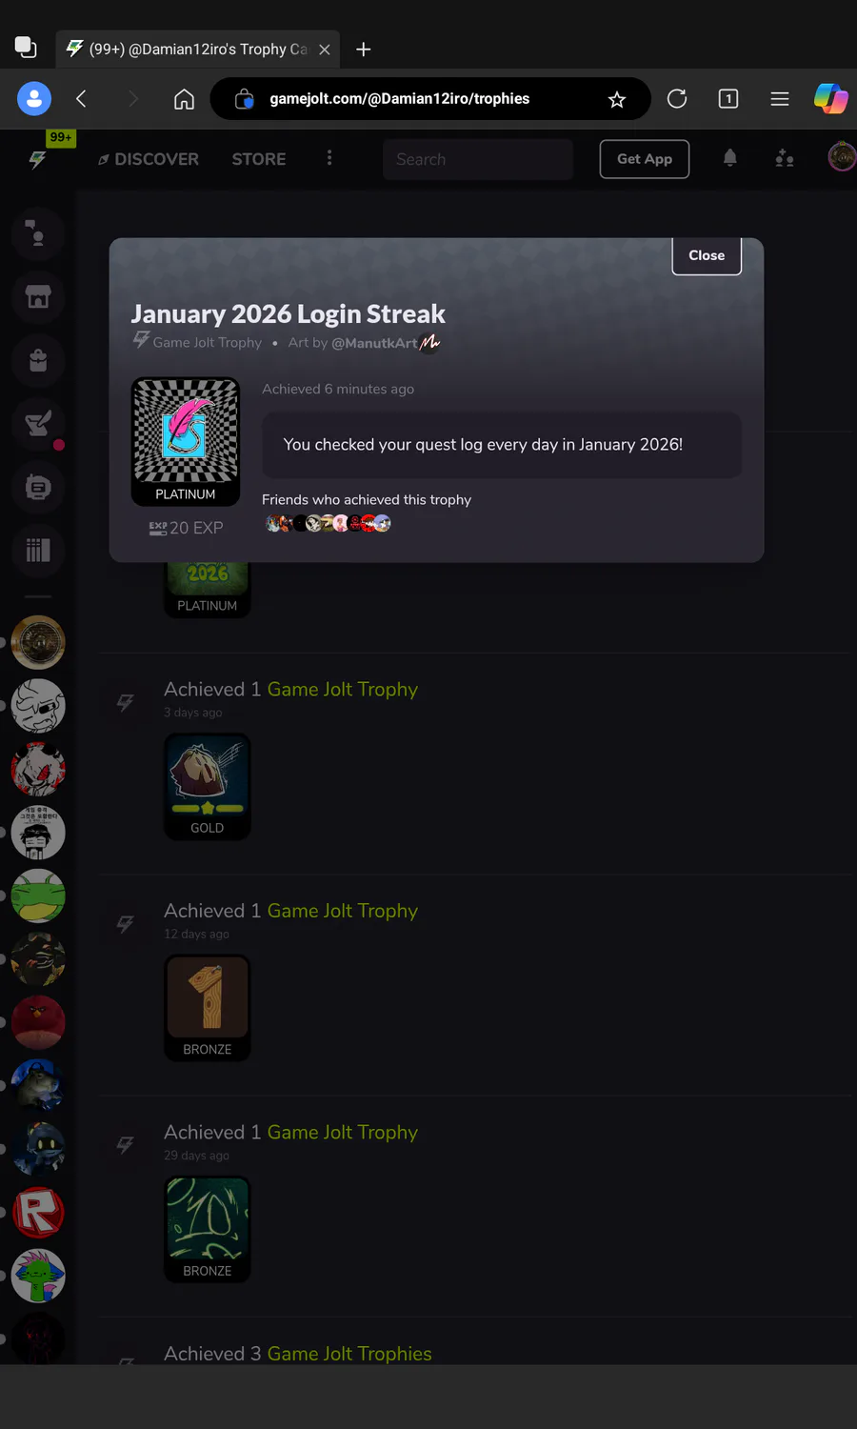The width and height of the screenshot is (857, 1429).
Task: Click the Game Jolt lightning logo
Action: (37, 160)
